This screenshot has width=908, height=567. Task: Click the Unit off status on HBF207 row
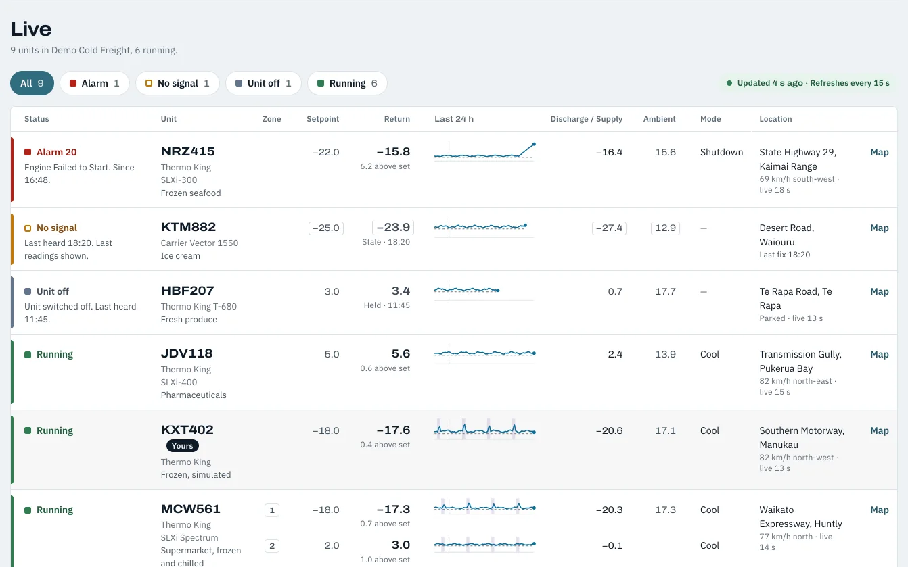tap(47, 291)
